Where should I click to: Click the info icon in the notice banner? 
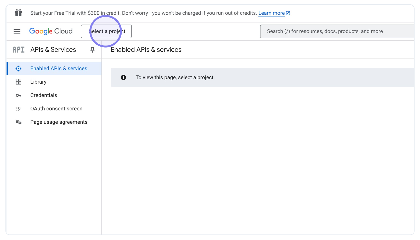(123, 77)
